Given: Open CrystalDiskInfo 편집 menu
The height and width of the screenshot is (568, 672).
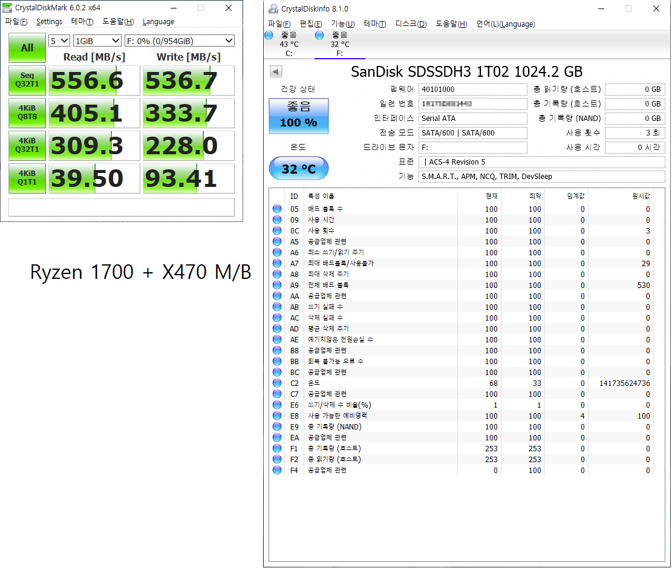Looking at the screenshot, I should coord(311,24).
